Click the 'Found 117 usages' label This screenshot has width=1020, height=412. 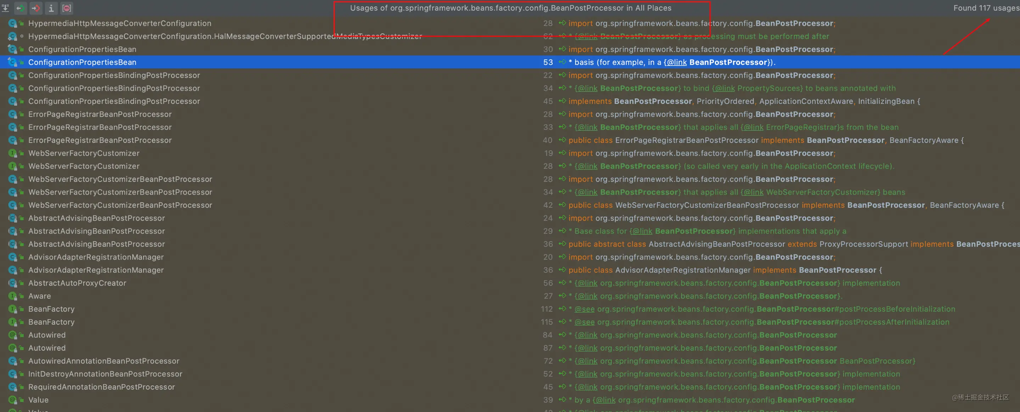coord(986,8)
